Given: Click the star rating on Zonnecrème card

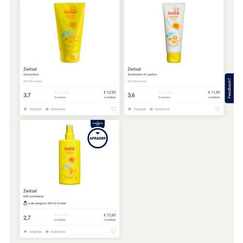Looking at the screenshot, I should (62, 92).
